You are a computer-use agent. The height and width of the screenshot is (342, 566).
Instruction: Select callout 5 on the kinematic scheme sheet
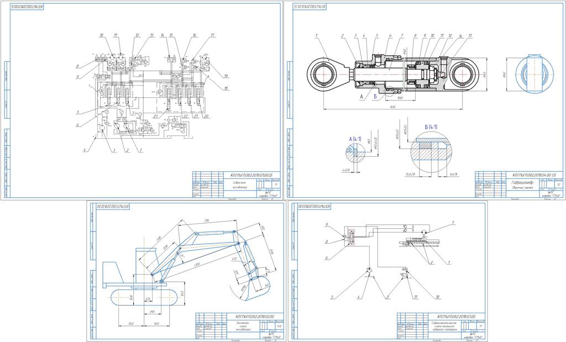(x=332, y=297)
